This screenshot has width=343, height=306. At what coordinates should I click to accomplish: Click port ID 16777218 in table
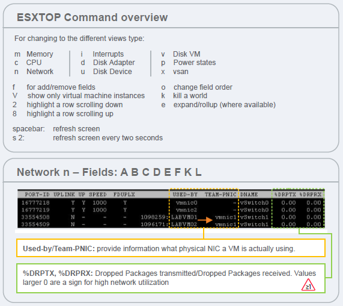click(x=35, y=202)
